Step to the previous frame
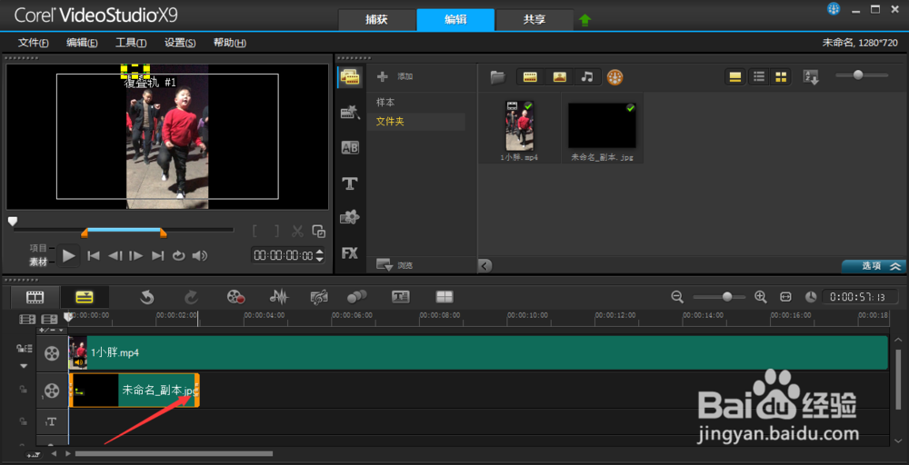Viewport: 909px width, 465px height. tap(115, 255)
